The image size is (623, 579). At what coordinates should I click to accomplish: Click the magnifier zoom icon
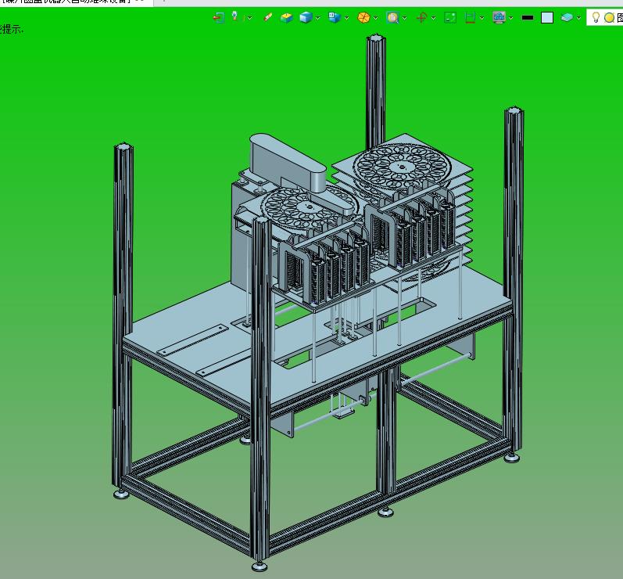tap(392, 17)
